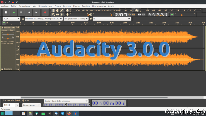This screenshot has width=206, height=116.
Task: Open playback device dropdown
Action: 112,19
